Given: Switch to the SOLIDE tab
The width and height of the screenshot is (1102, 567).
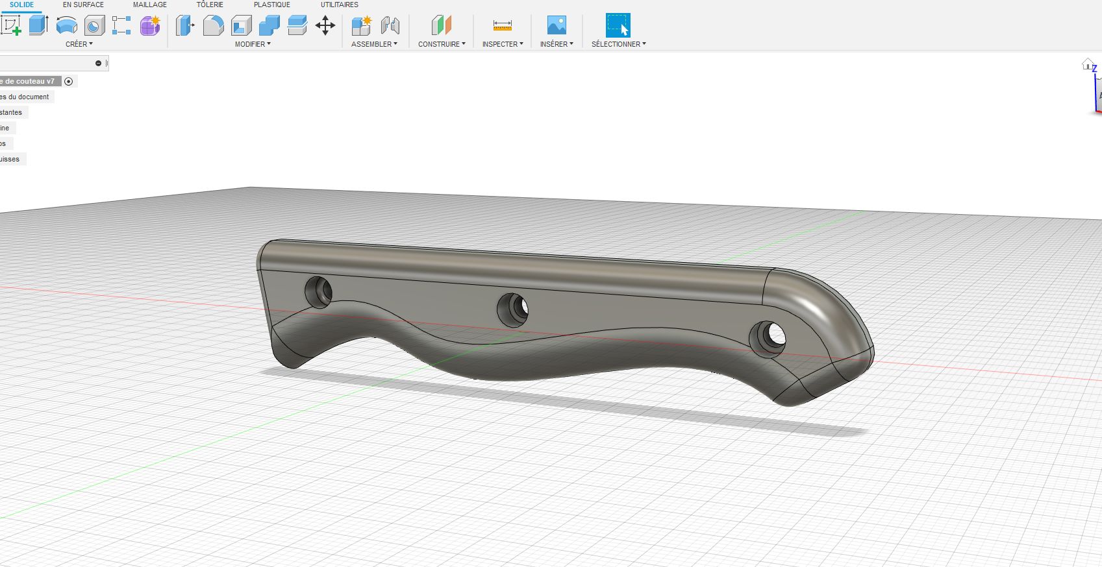Looking at the screenshot, I should coord(22,5).
